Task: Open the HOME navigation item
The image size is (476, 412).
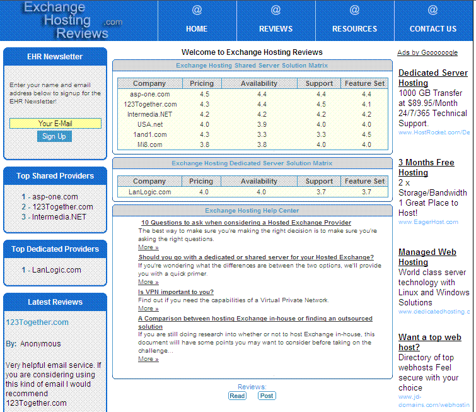Action: 197,29
